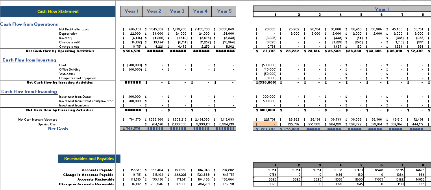The image size is (431, 190).
Task: Select the Investment from Loan label
Action: click(74, 105)
